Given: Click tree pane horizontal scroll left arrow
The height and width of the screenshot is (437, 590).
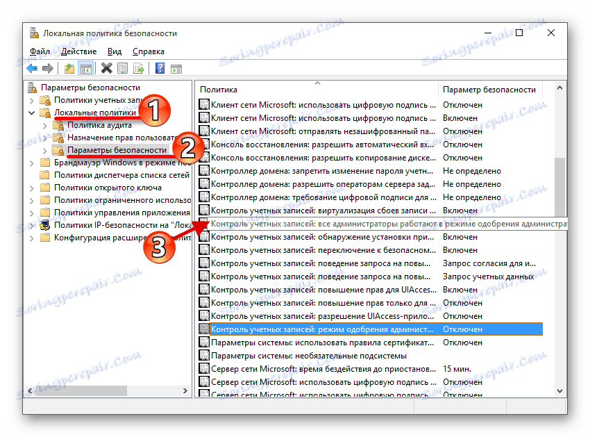Looking at the screenshot, I should 30,390.
